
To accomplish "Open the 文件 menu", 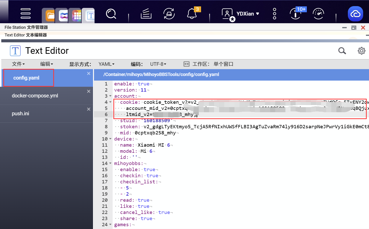I will [18, 64].
